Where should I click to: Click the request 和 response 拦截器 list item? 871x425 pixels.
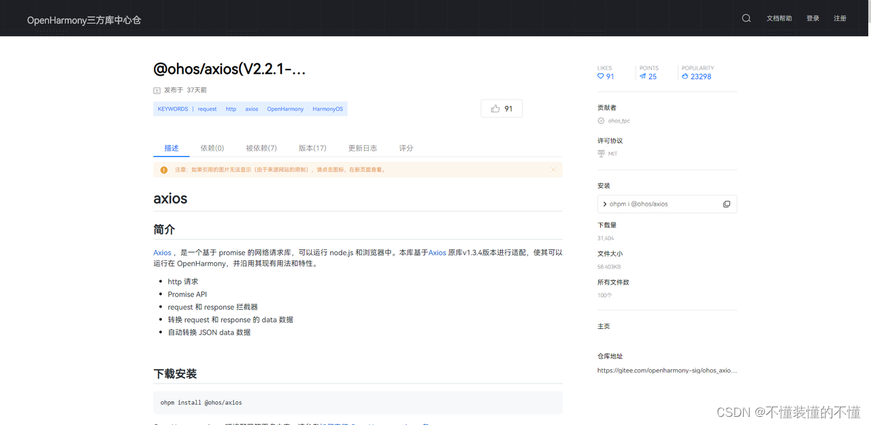(213, 307)
